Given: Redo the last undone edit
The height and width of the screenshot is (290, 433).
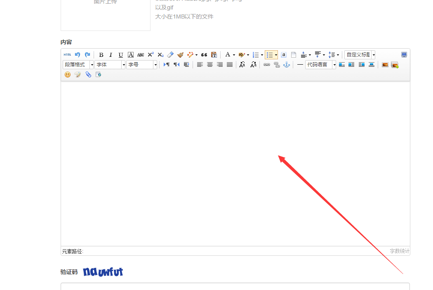Looking at the screenshot, I should 87,55.
